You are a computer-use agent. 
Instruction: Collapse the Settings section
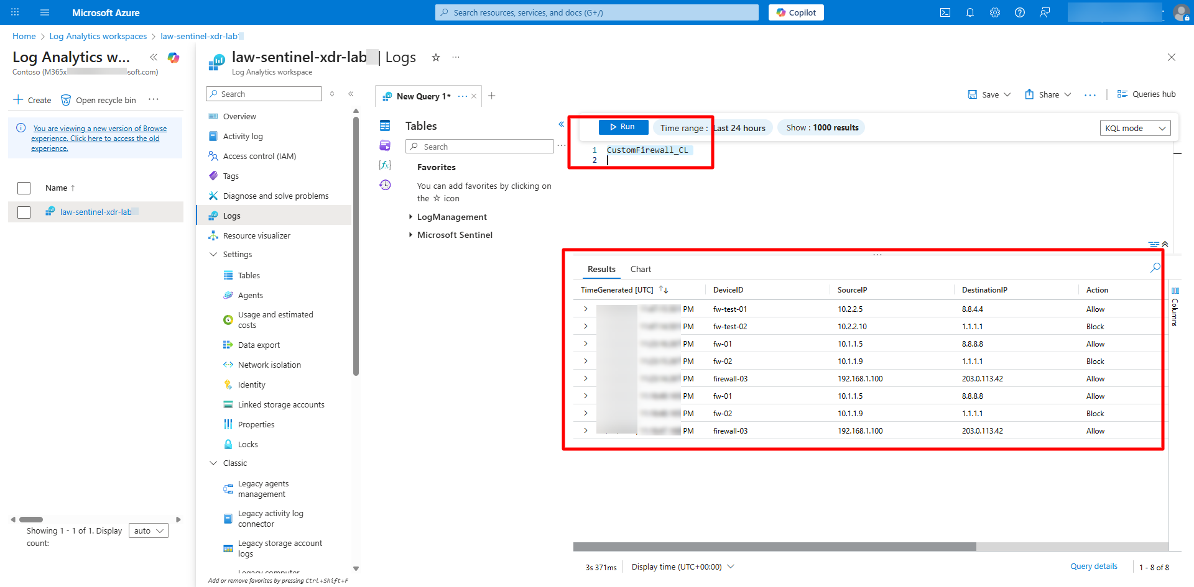tap(213, 254)
